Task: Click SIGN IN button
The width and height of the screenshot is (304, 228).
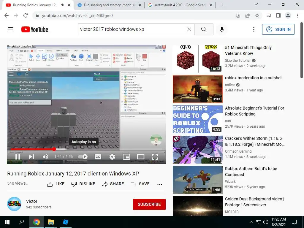Action: (278, 29)
